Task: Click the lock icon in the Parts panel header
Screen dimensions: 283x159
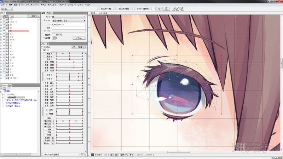Action: click(x=7, y=16)
